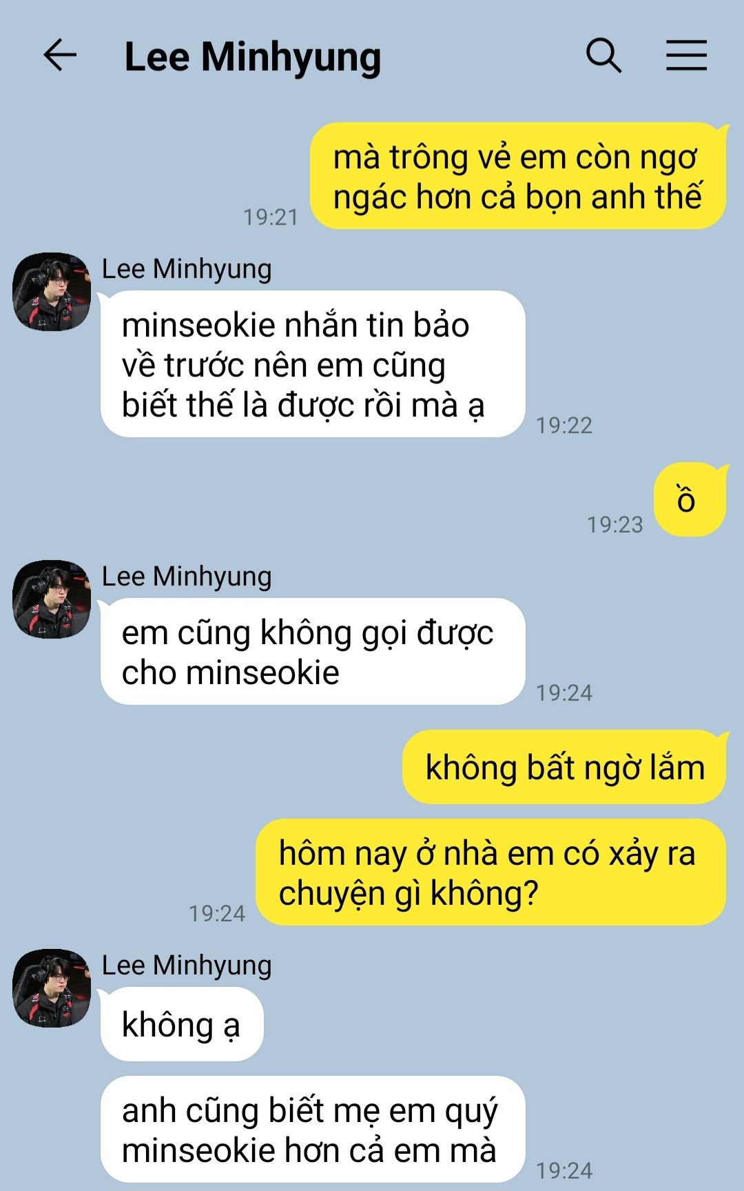The image size is (744, 1191).
Task: Tap the yellow bubble 'không bất ngờ lắm'
Action: (x=564, y=767)
